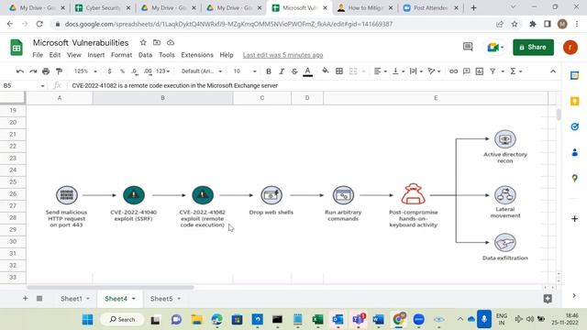
Task: Open the Format menu
Action: click(x=121, y=55)
